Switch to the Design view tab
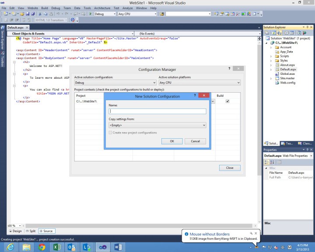The width and height of the screenshot is (315, 252). tap(15, 231)
